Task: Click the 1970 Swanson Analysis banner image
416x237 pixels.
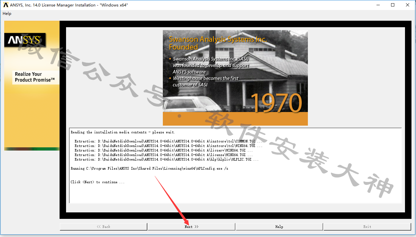Action: pyautogui.click(x=235, y=78)
